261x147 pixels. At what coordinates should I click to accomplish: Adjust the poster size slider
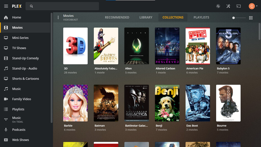239,18
